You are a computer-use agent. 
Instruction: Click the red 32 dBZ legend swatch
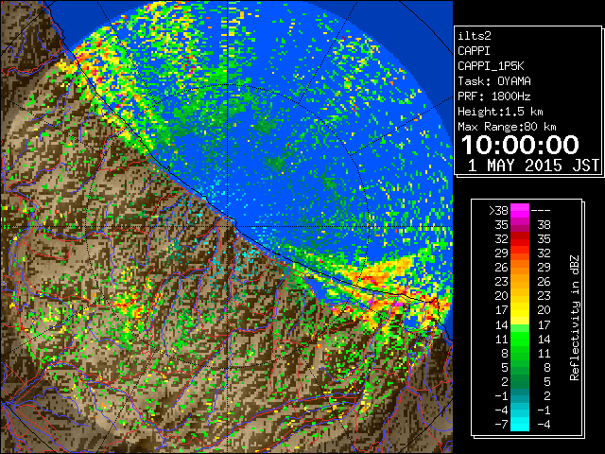coord(520,239)
